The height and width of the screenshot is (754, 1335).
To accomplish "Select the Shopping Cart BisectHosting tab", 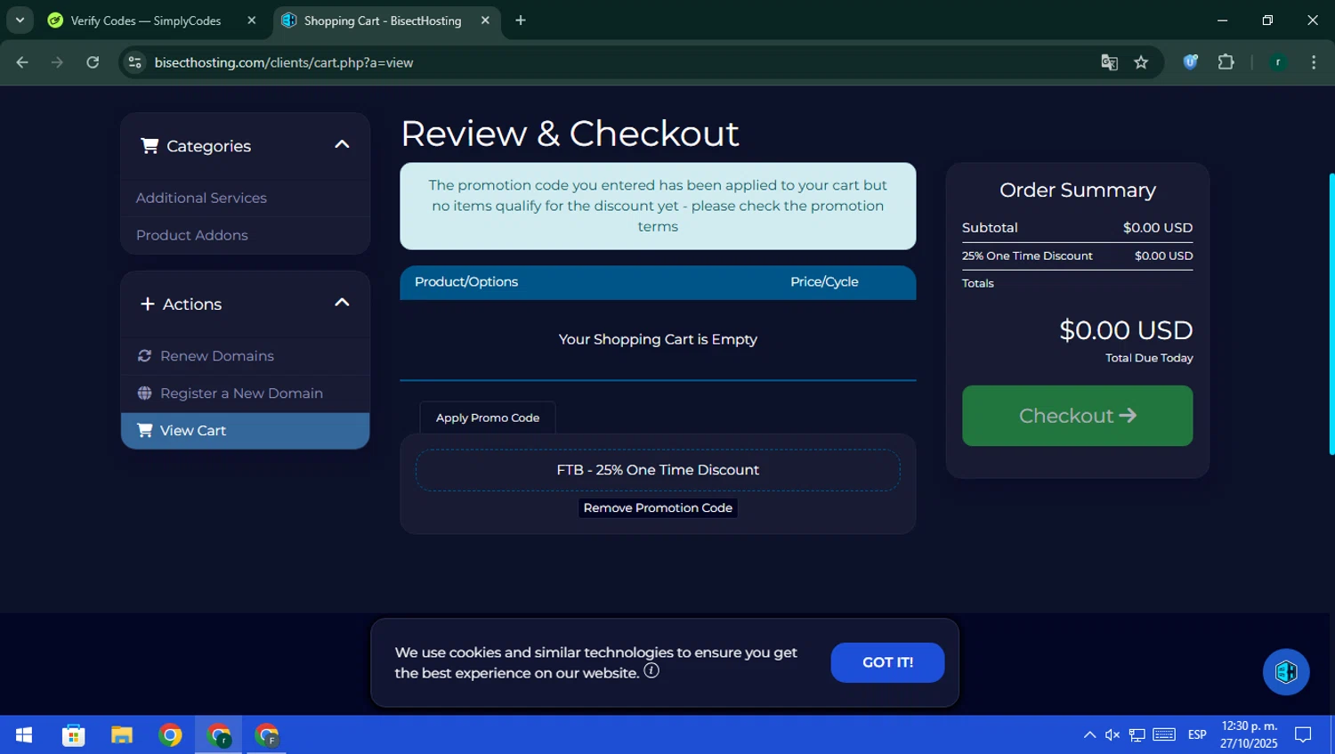I will [383, 20].
